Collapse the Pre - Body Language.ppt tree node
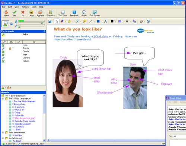Screen dimensions: 186x146 pyautogui.click(x=3, y=98)
